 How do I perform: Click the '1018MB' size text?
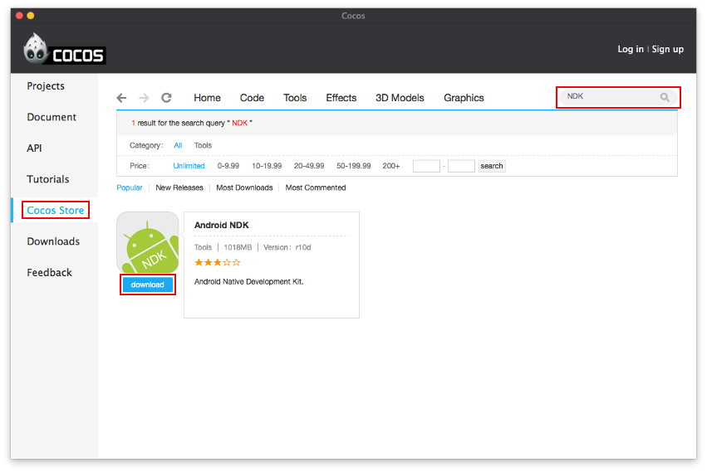pos(238,247)
